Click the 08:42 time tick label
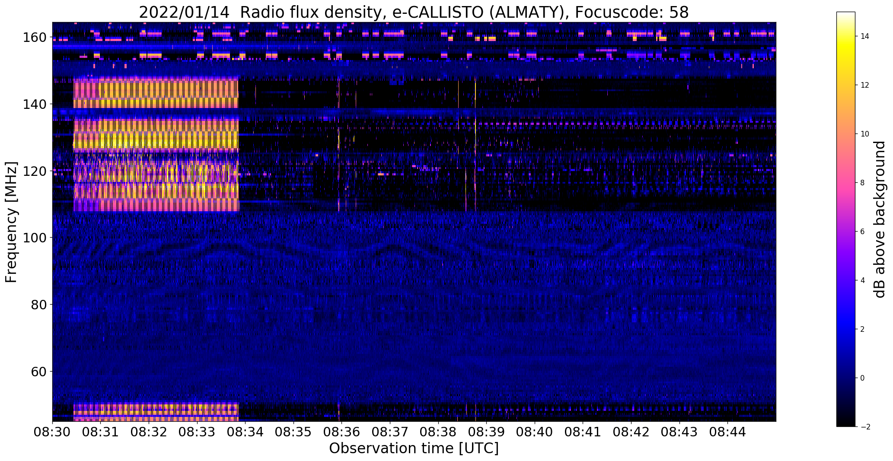The image size is (893, 461). click(x=631, y=432)
